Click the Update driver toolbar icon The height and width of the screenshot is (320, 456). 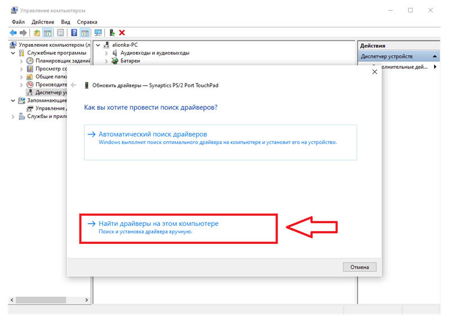[112, 33]
